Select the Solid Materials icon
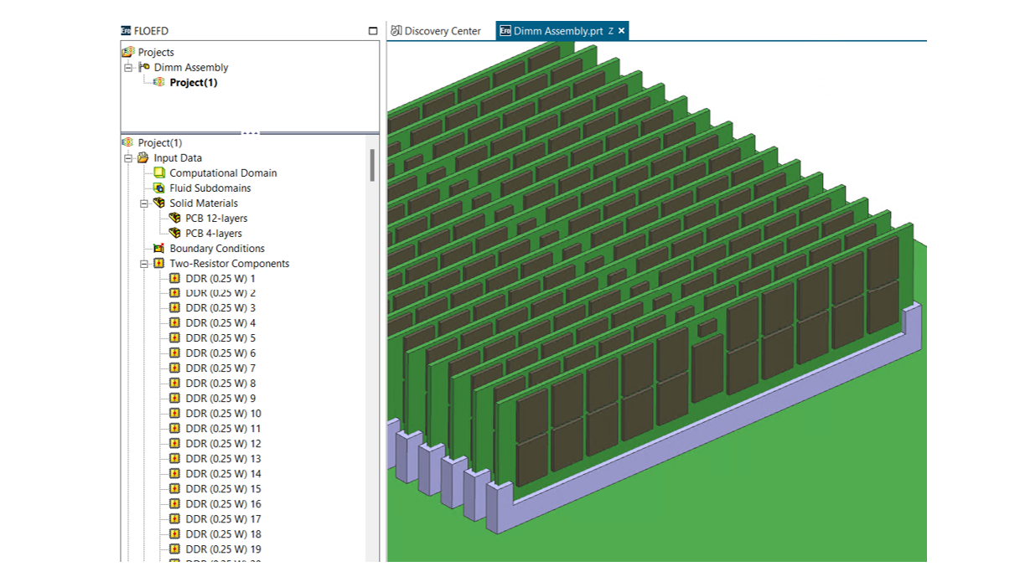The width and height of the screenshot is (1020, 582). point(159,203)
